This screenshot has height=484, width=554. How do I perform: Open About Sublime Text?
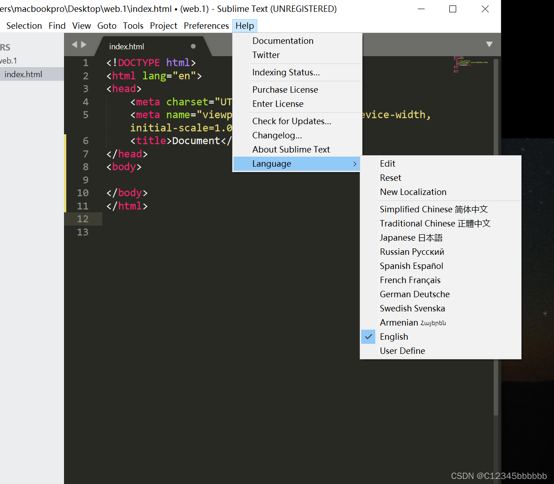[297, 149]
